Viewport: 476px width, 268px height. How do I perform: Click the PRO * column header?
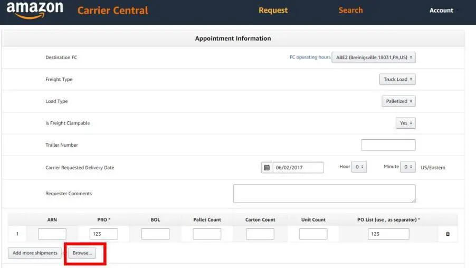click(103, 219)
